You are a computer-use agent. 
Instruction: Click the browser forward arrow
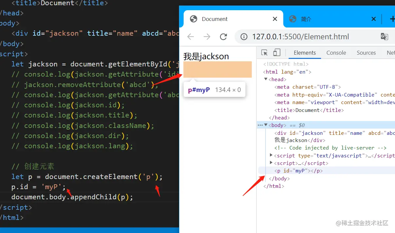point(207,37)
